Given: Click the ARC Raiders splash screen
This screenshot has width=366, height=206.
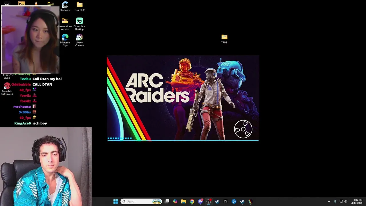Looking at the screenshot, I should [183, 98].
